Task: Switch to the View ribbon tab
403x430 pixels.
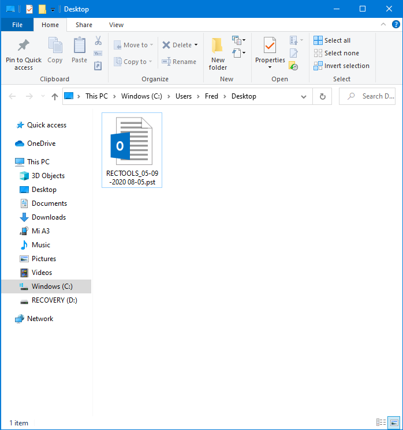Action: [x=116, y=25]
